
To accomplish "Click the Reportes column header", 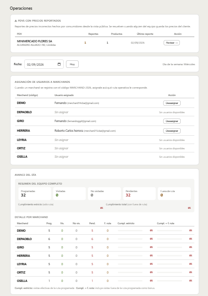I will 93,34.
